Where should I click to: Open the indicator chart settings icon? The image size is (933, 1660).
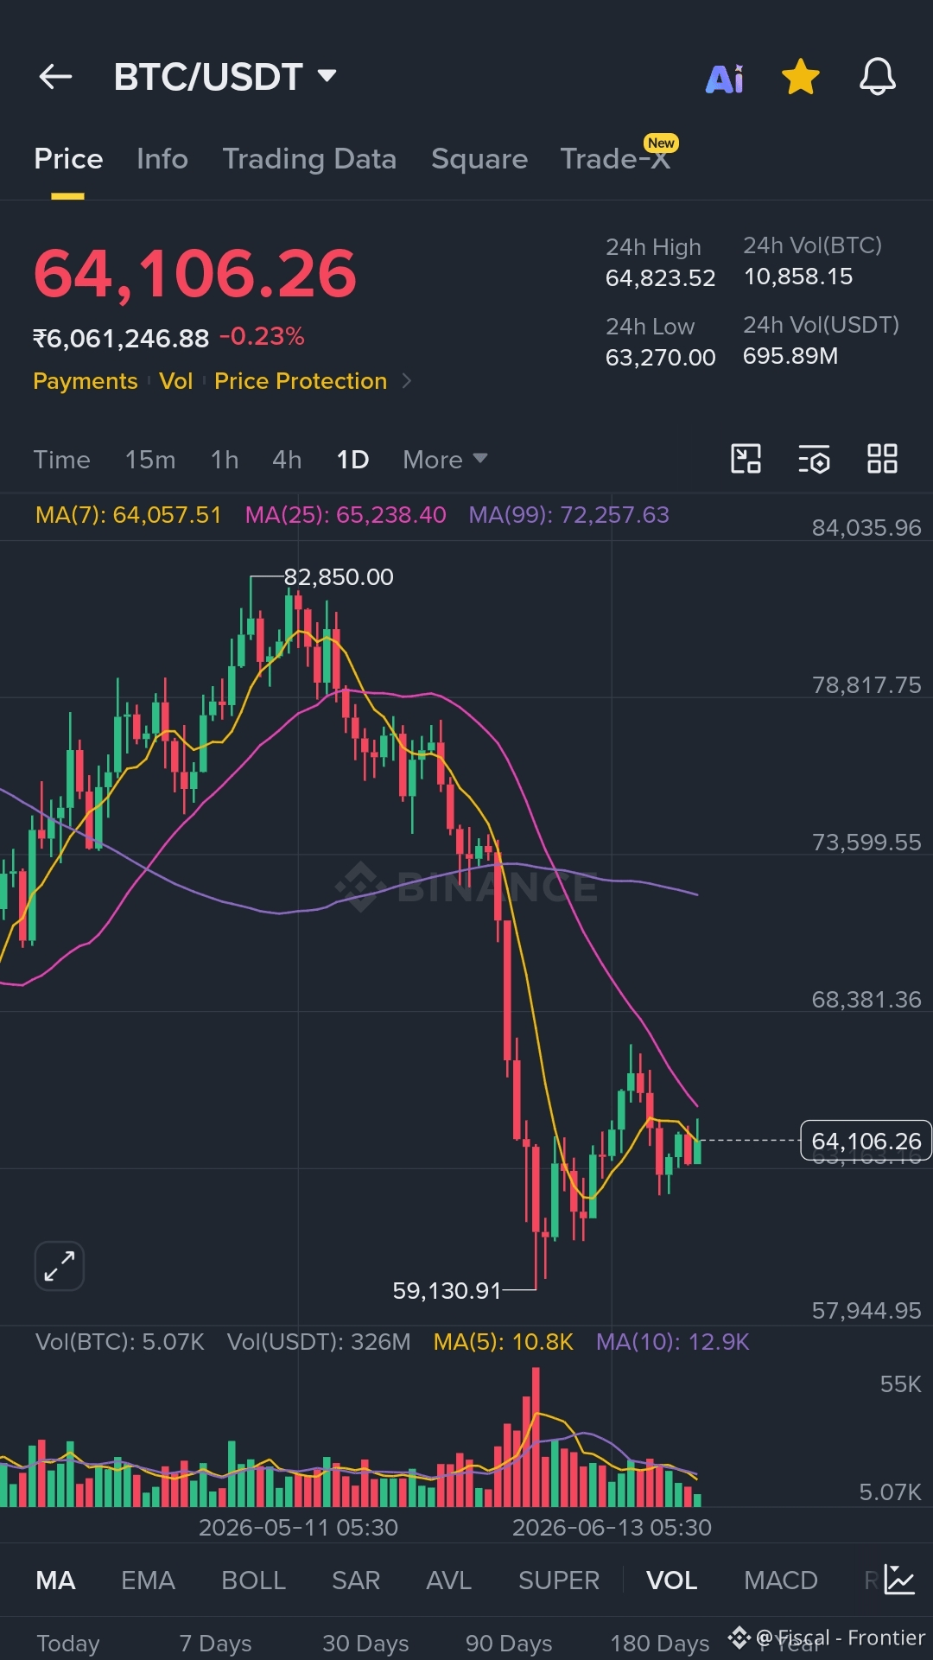pyautogui.click(x=899, y=1580)
